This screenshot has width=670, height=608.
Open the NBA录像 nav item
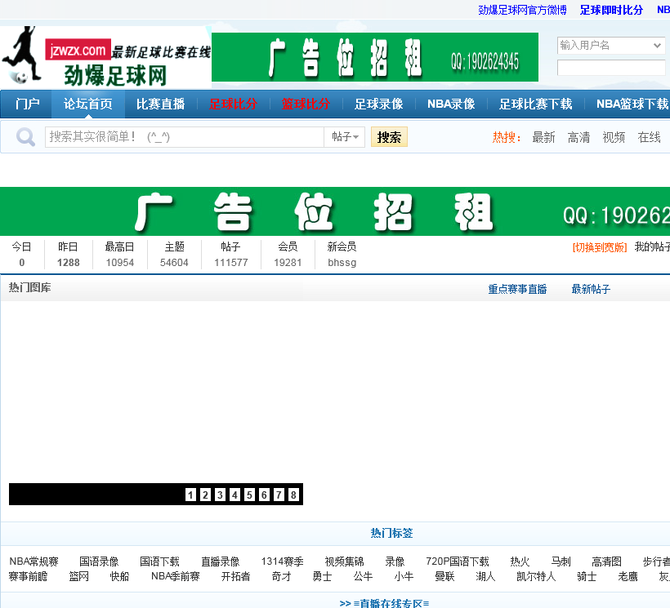click(x=451, y=104)
